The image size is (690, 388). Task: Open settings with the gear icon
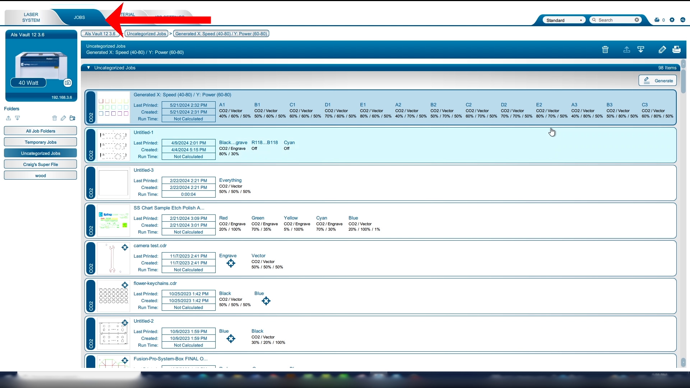click(672, 20)
